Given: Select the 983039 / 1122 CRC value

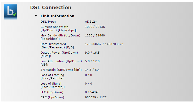Looking at the screenshot, I should tap(96, 97).
